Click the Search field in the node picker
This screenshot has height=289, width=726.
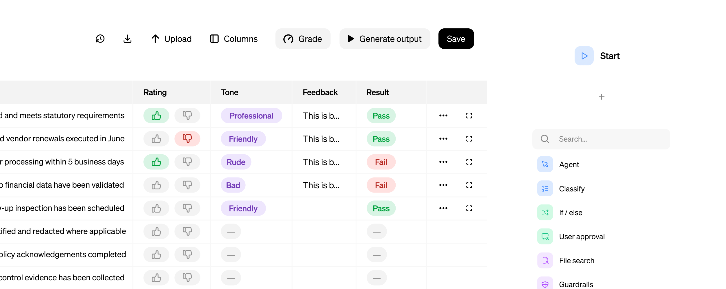point(600,139)
